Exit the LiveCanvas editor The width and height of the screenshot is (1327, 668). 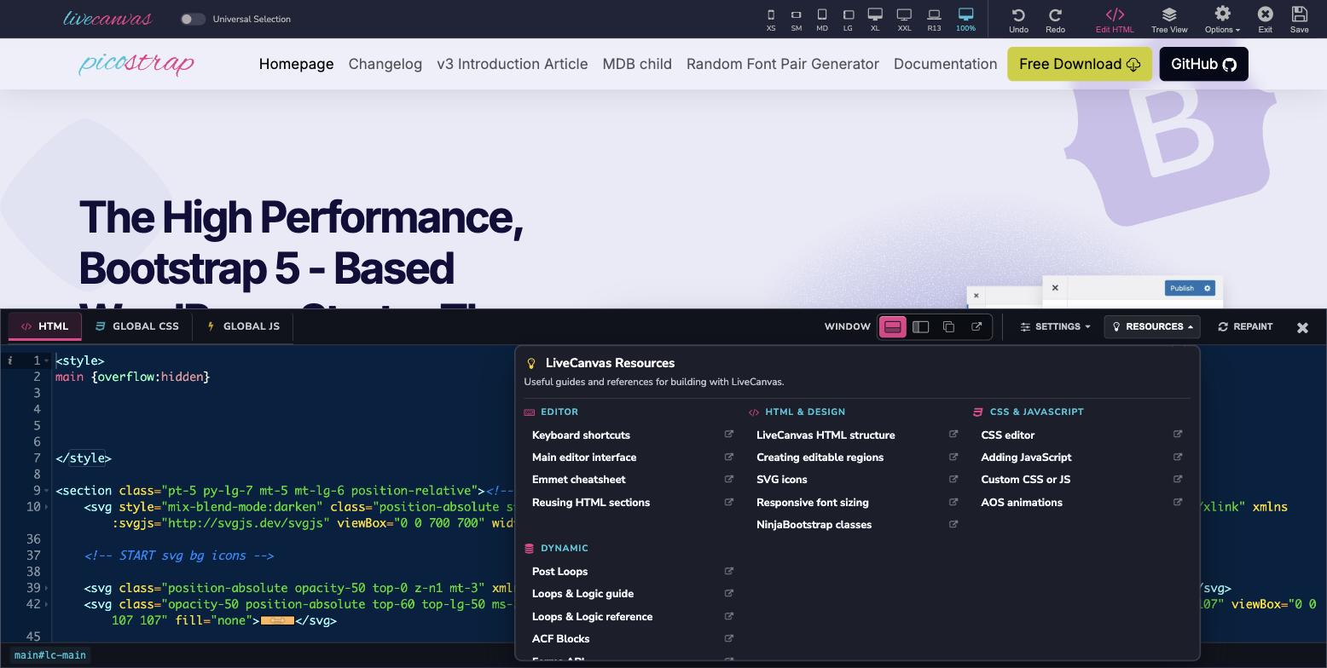(x=1265, y=20)
